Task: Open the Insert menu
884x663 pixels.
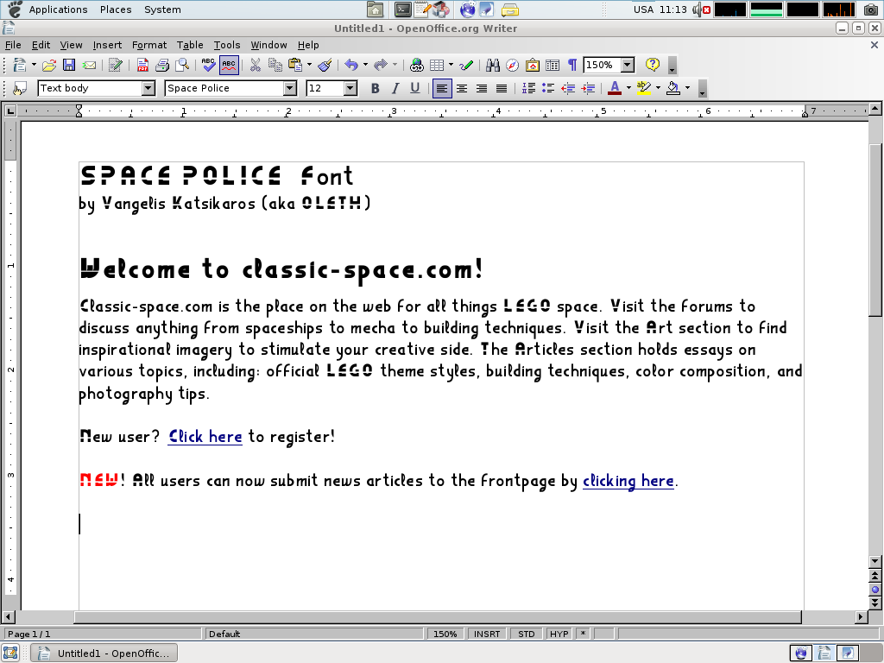Action: click(x=107, y=45)
